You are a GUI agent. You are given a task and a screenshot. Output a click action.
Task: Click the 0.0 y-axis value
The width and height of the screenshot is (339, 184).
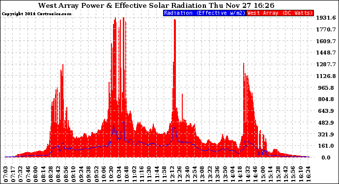pos(326,158)
